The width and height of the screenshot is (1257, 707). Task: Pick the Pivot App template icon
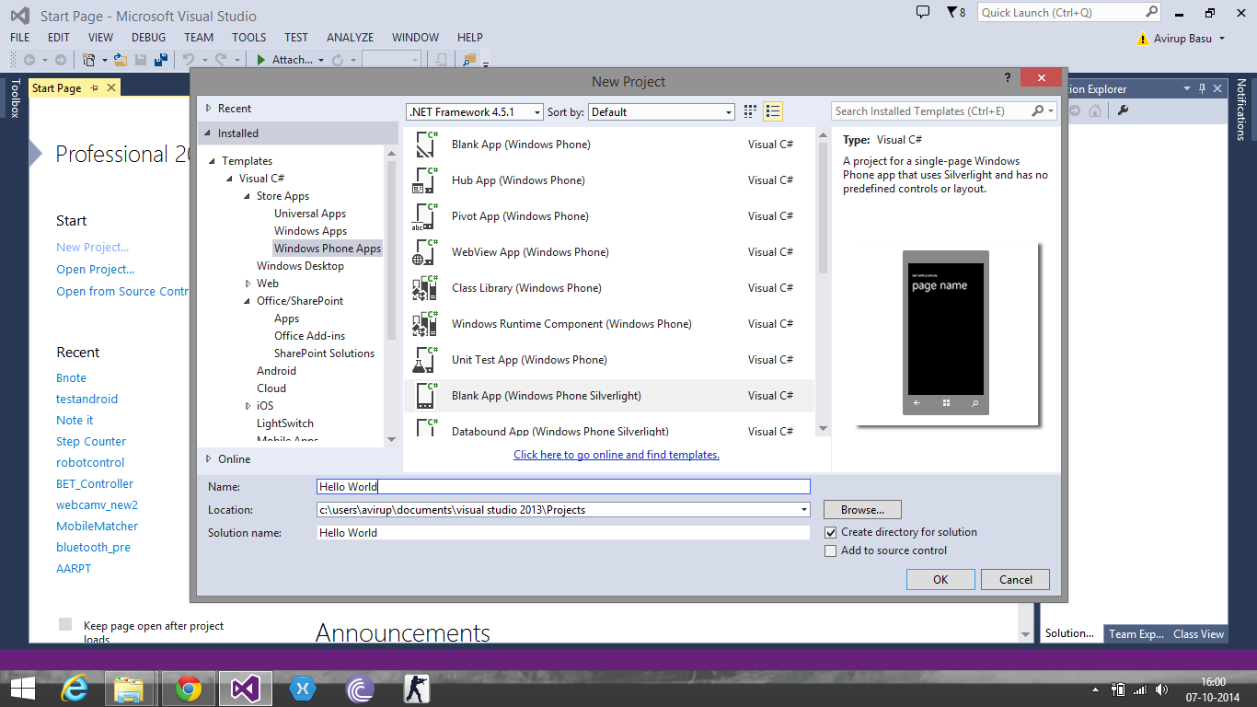pyautogui.click(x=425, y=216)
